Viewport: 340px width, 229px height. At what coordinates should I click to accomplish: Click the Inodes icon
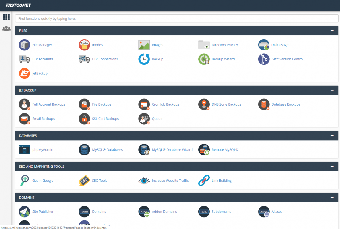[x=84, y=45]
